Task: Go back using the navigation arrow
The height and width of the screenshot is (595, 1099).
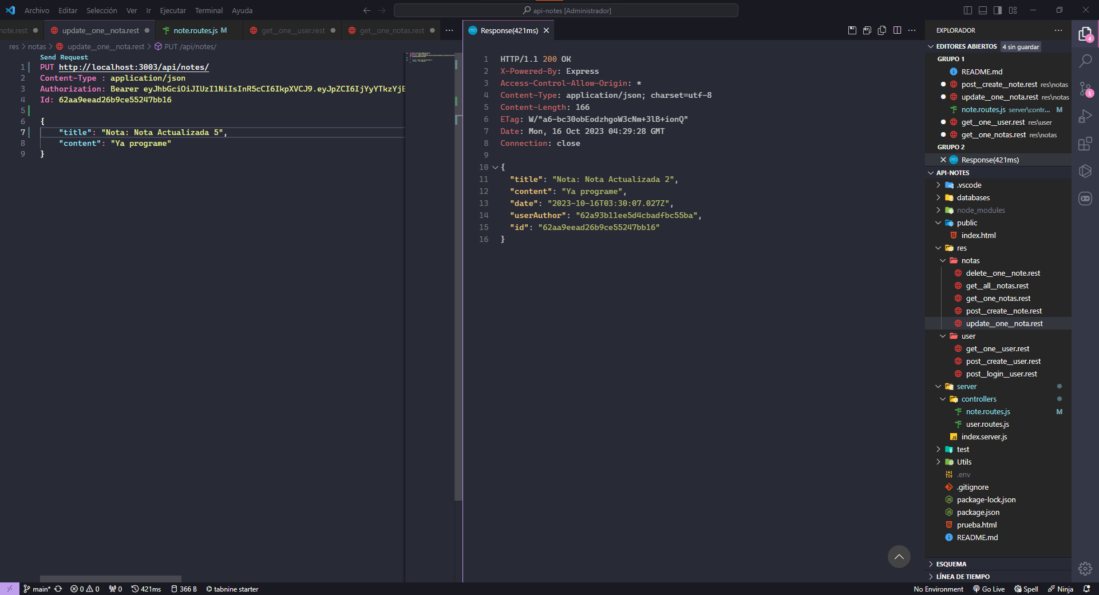Action: (367, 10)
